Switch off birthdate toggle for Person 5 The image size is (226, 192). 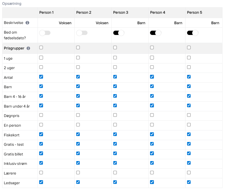[192, 33]
